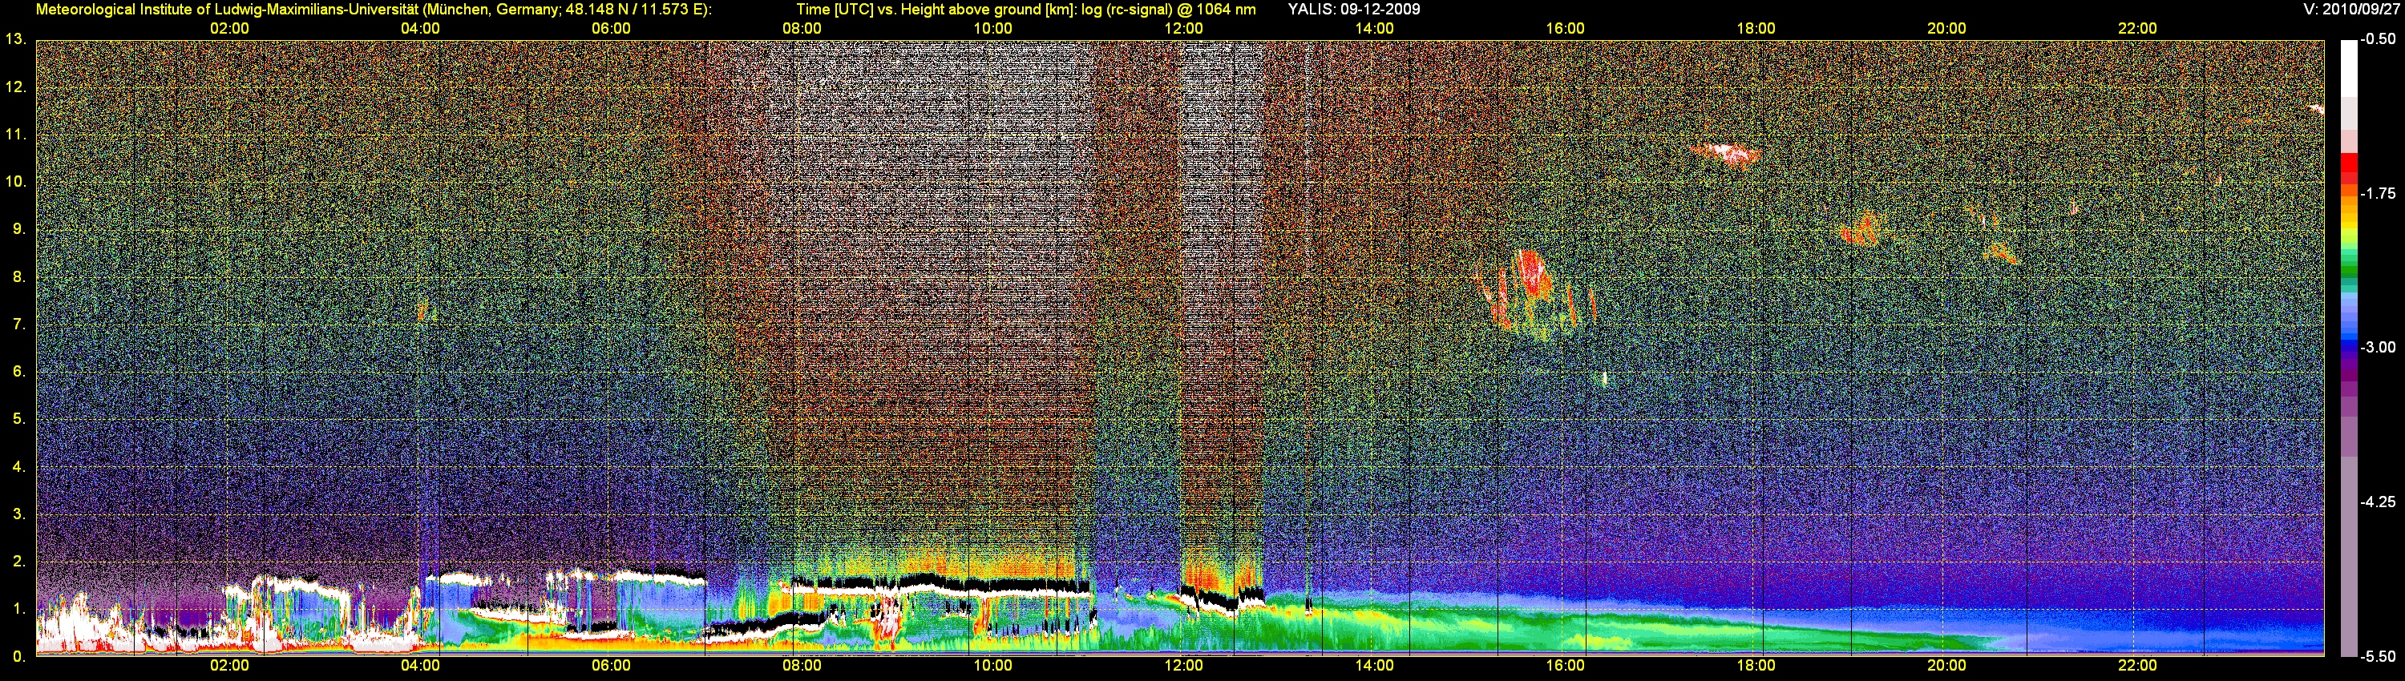
Task: Click the '04:00' label on the top time axis
Action: pos(420,29)
